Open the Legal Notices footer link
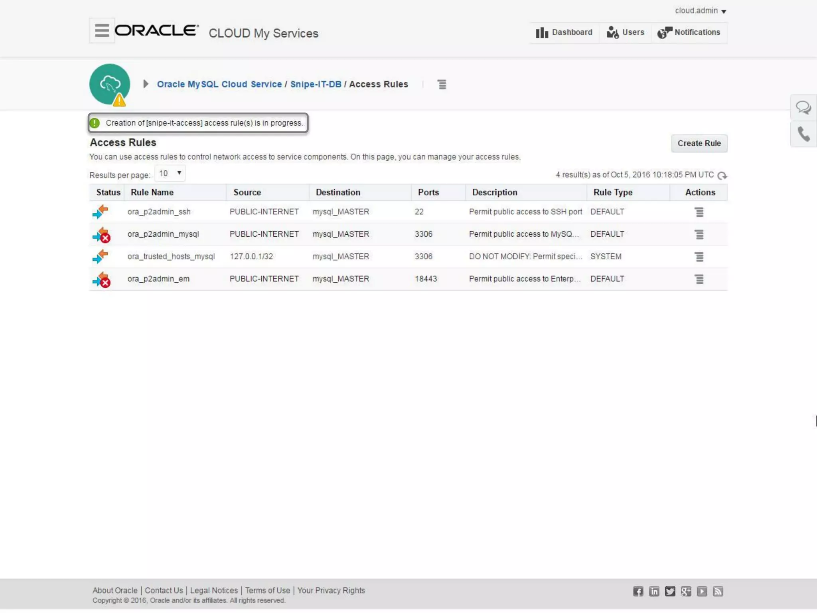Screen dimensions: 817x613 point(214,590)
